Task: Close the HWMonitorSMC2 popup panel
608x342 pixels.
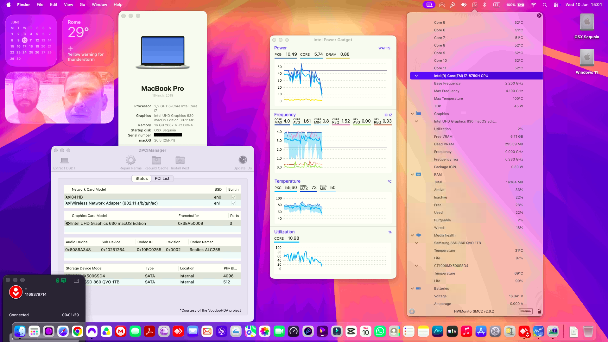Action: [x=539, y=16]
